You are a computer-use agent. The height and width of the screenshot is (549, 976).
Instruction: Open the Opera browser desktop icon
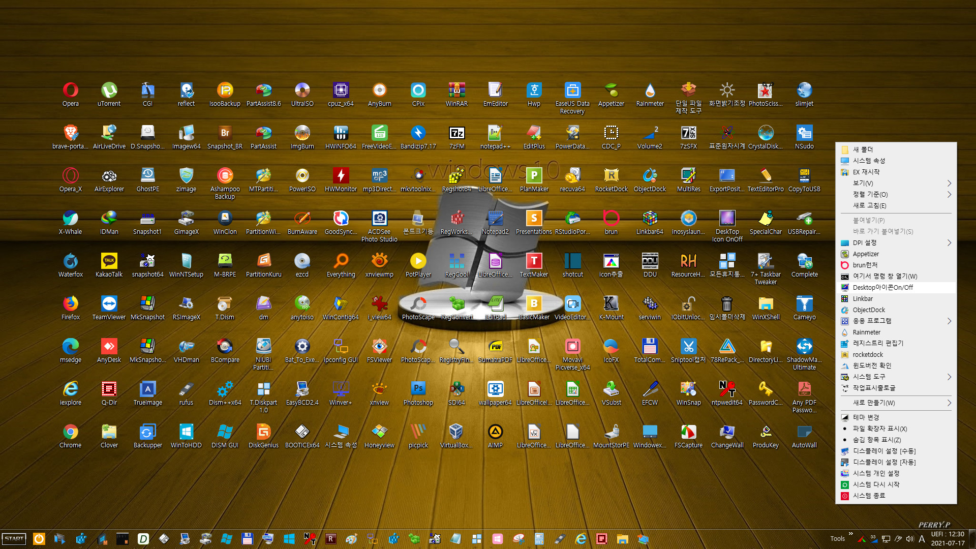tap(70, 95)
